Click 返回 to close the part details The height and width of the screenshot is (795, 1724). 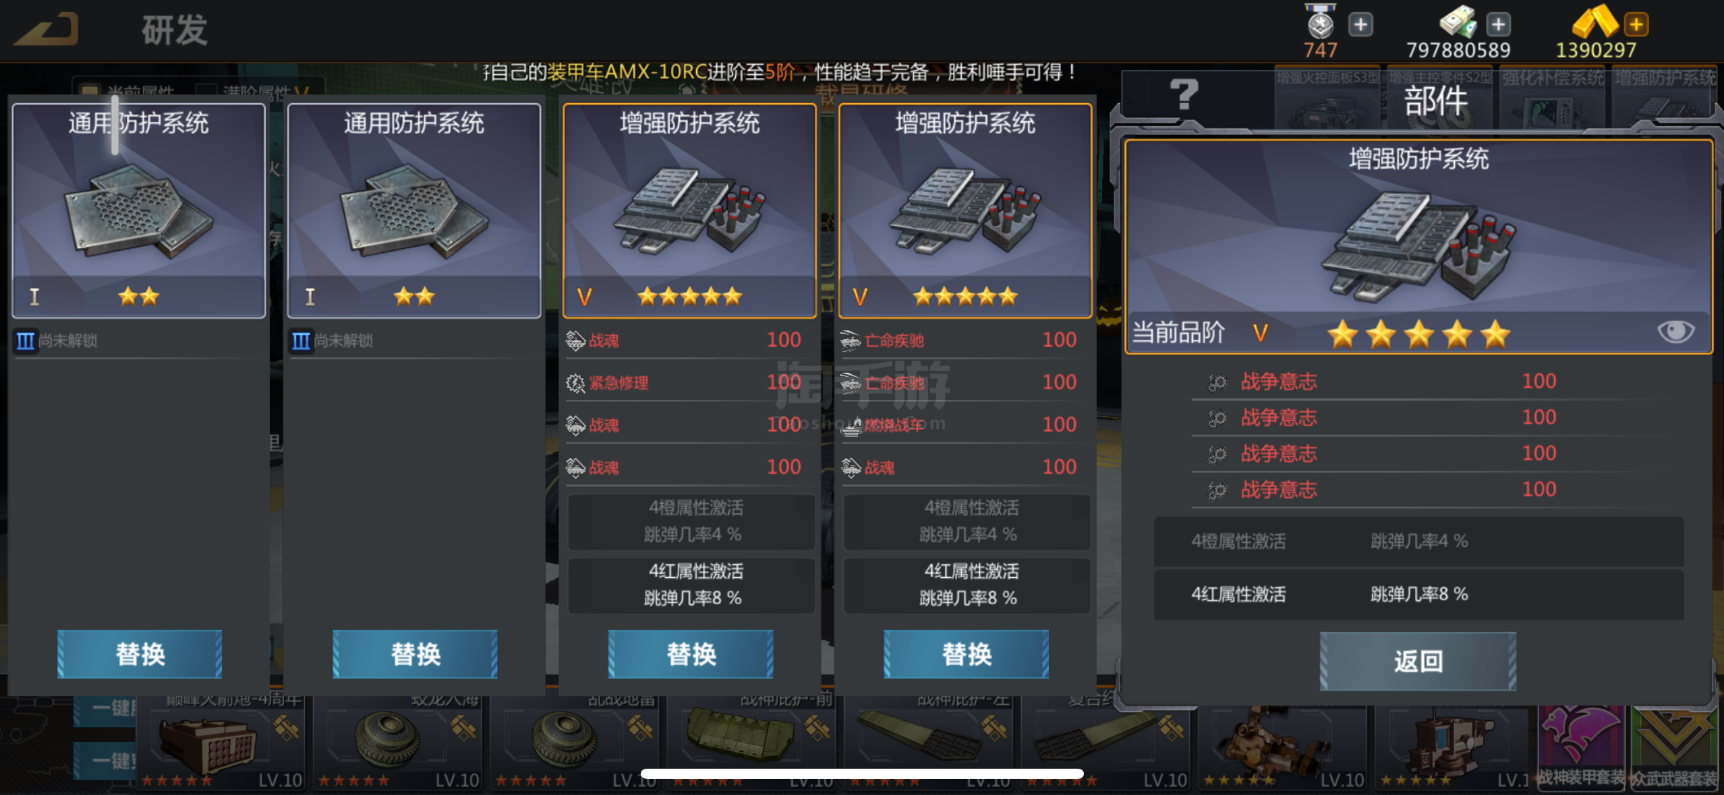(1418, 661)
